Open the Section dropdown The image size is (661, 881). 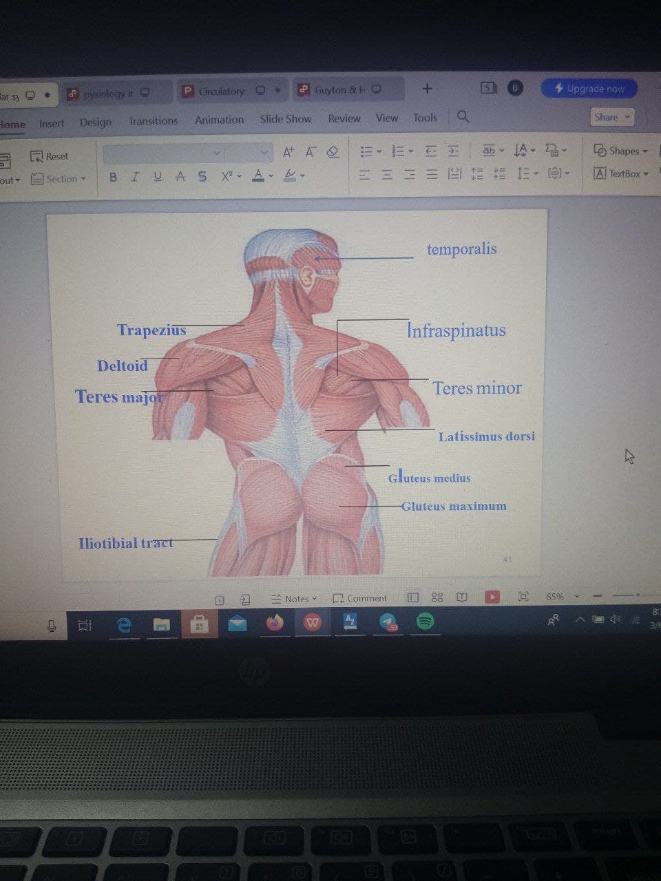pyautogui.click(x=59, y=179)
